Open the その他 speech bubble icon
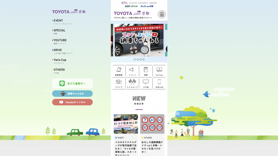The width and height of the screenshot is (278, 156). pyautogui.click(x=146, y=83)
